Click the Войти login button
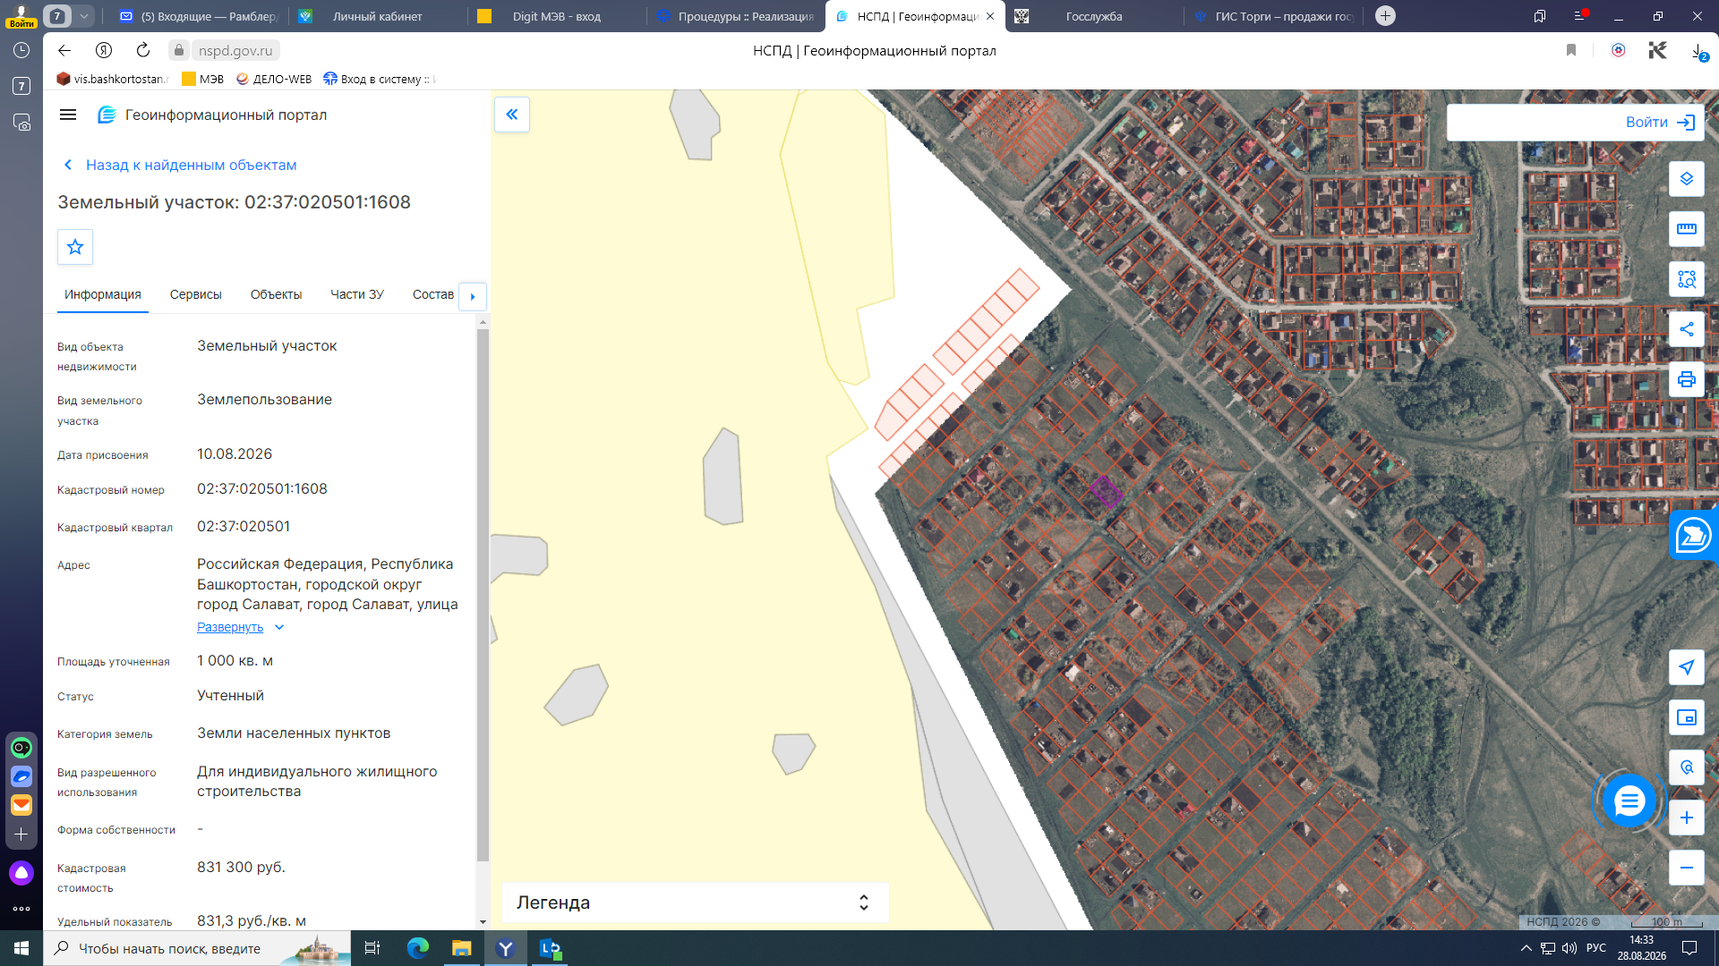Image resolution: width=1719 pixels, height=966 pixels. (1575, 123)
